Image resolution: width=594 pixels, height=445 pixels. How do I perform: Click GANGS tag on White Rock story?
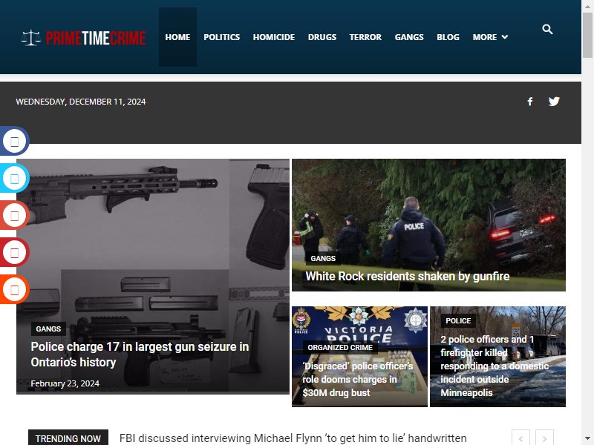tap(323, 258)
